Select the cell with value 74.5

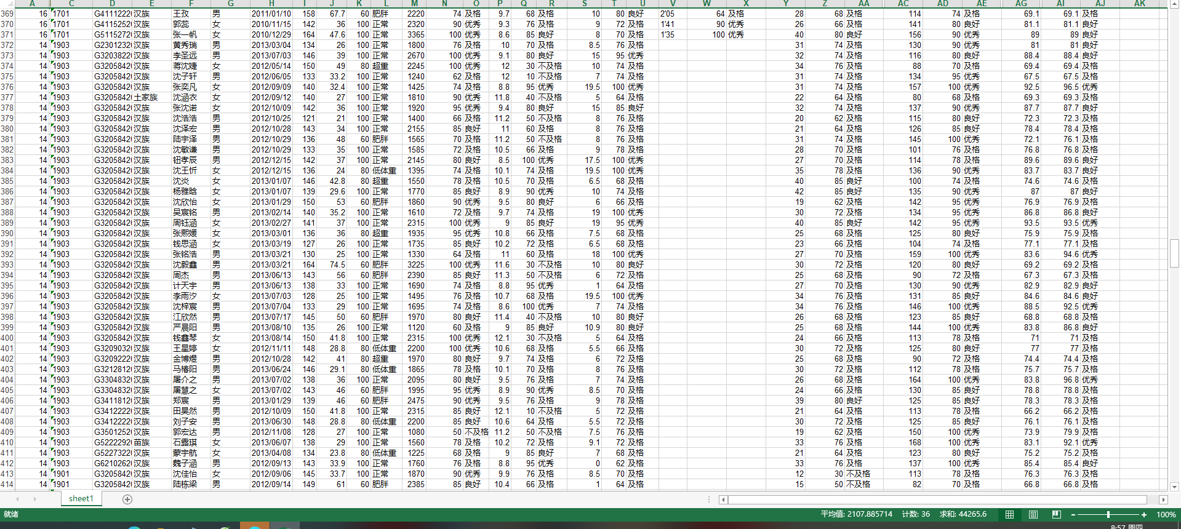pyautogui.click(x=332, y=264)
